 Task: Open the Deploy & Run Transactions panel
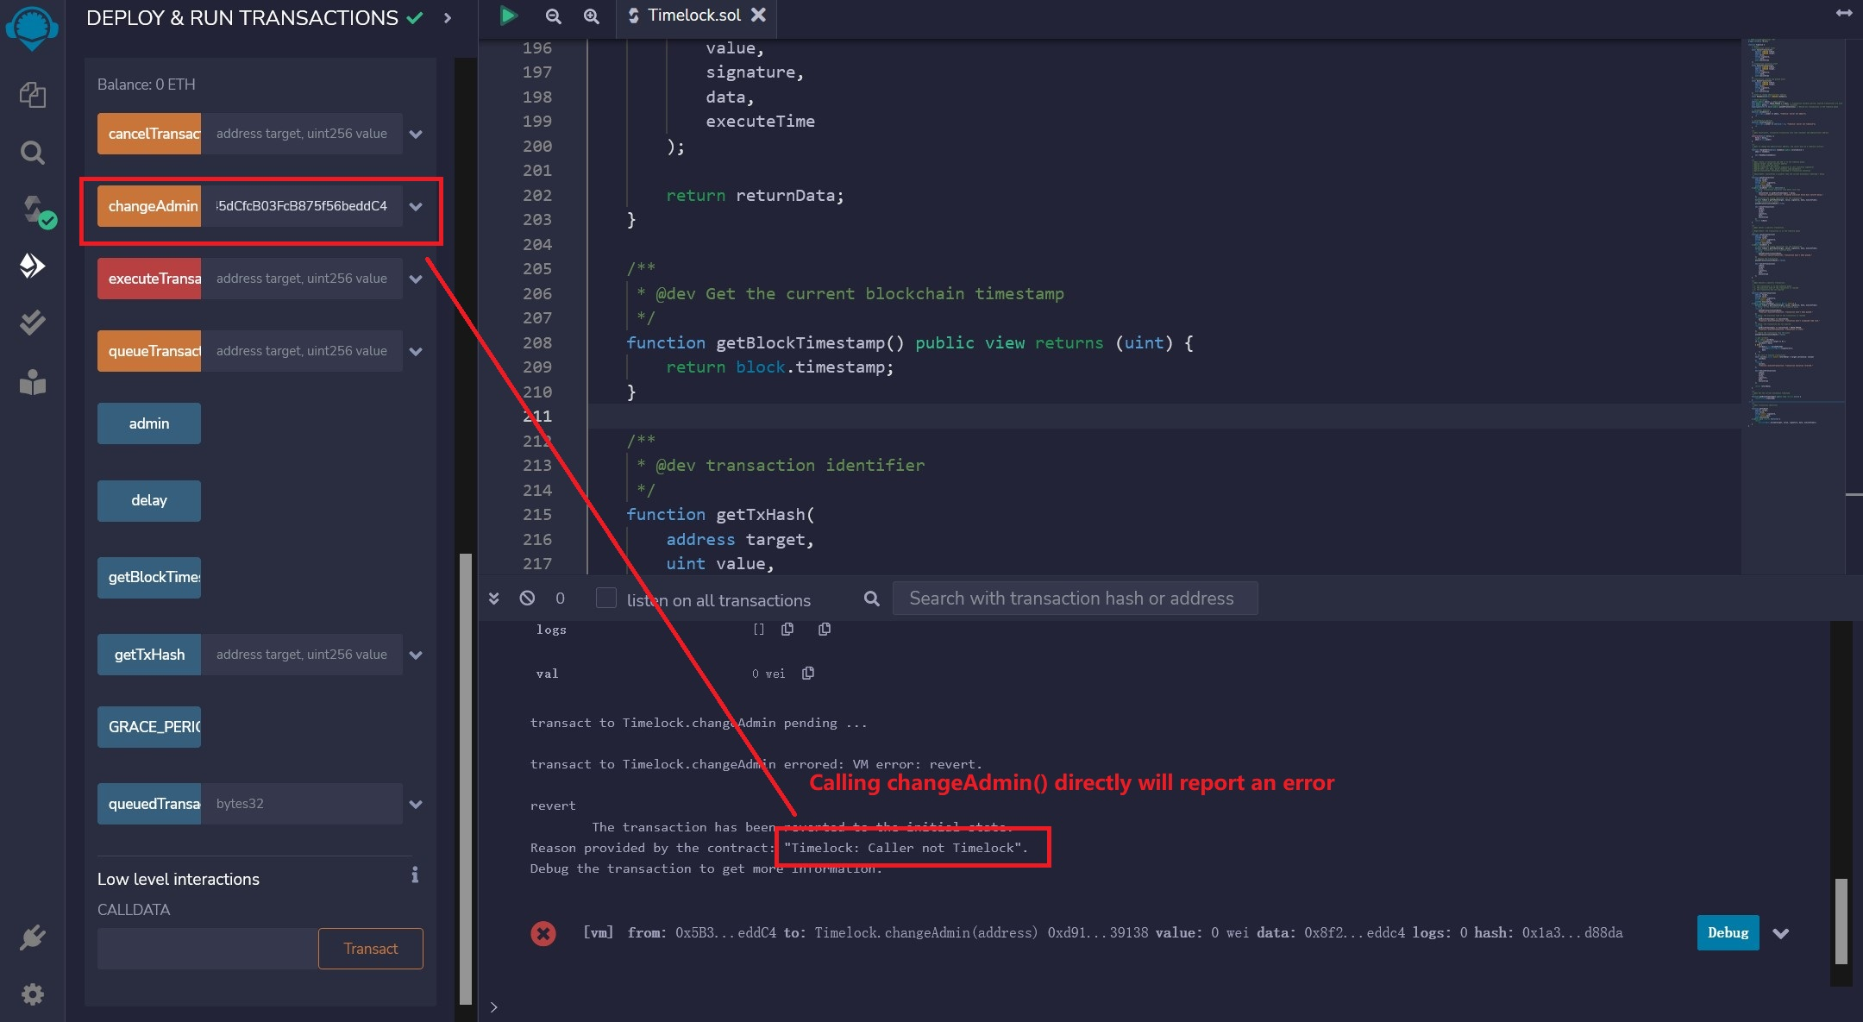[x=33, y=267]
